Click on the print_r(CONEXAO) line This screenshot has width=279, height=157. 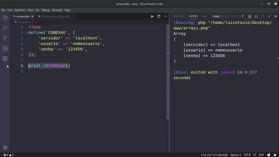(49, 66)
